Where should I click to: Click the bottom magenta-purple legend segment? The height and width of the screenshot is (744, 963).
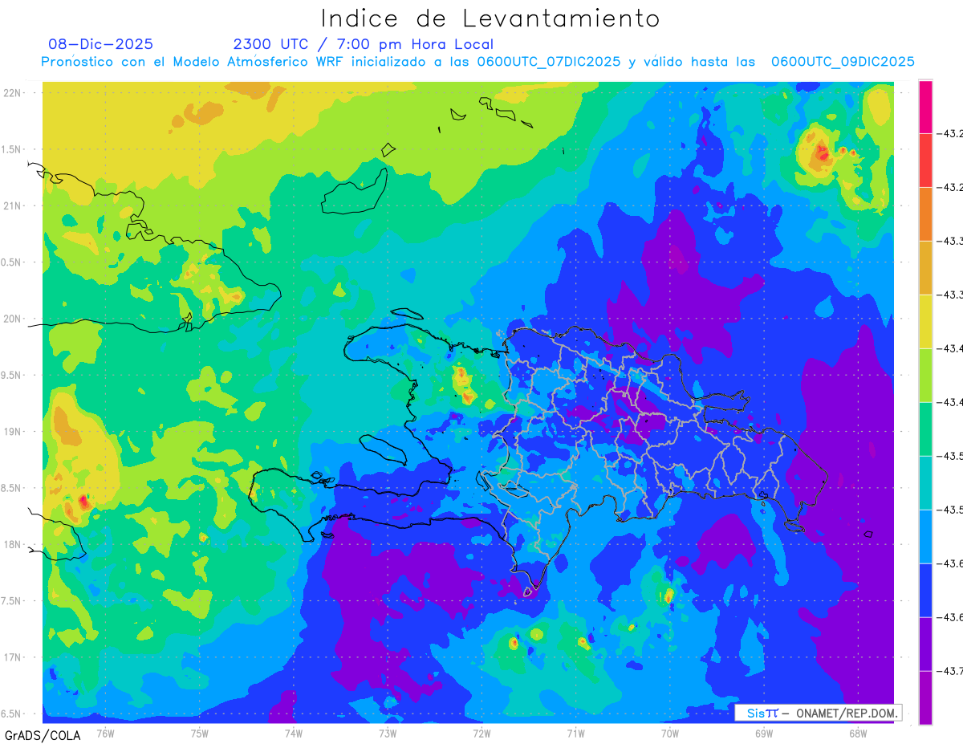click(925, 697)
